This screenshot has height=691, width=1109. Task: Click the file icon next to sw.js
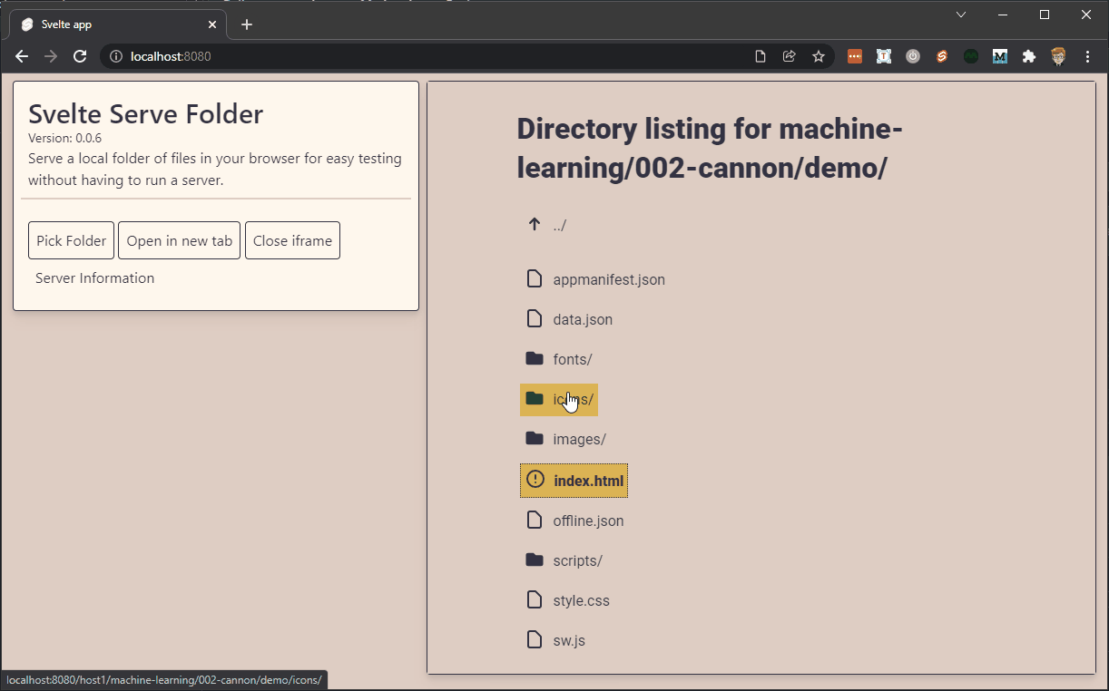pyautogui.click(x=535, y=639)
